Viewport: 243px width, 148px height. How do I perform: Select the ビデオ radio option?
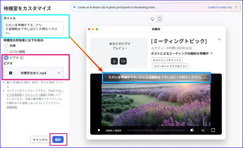tap(6, 58)
